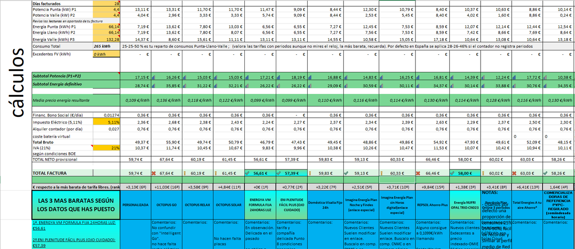Select the 0,136 €/kWh average price cell
The image size is (575, 249).
point(166,100)
